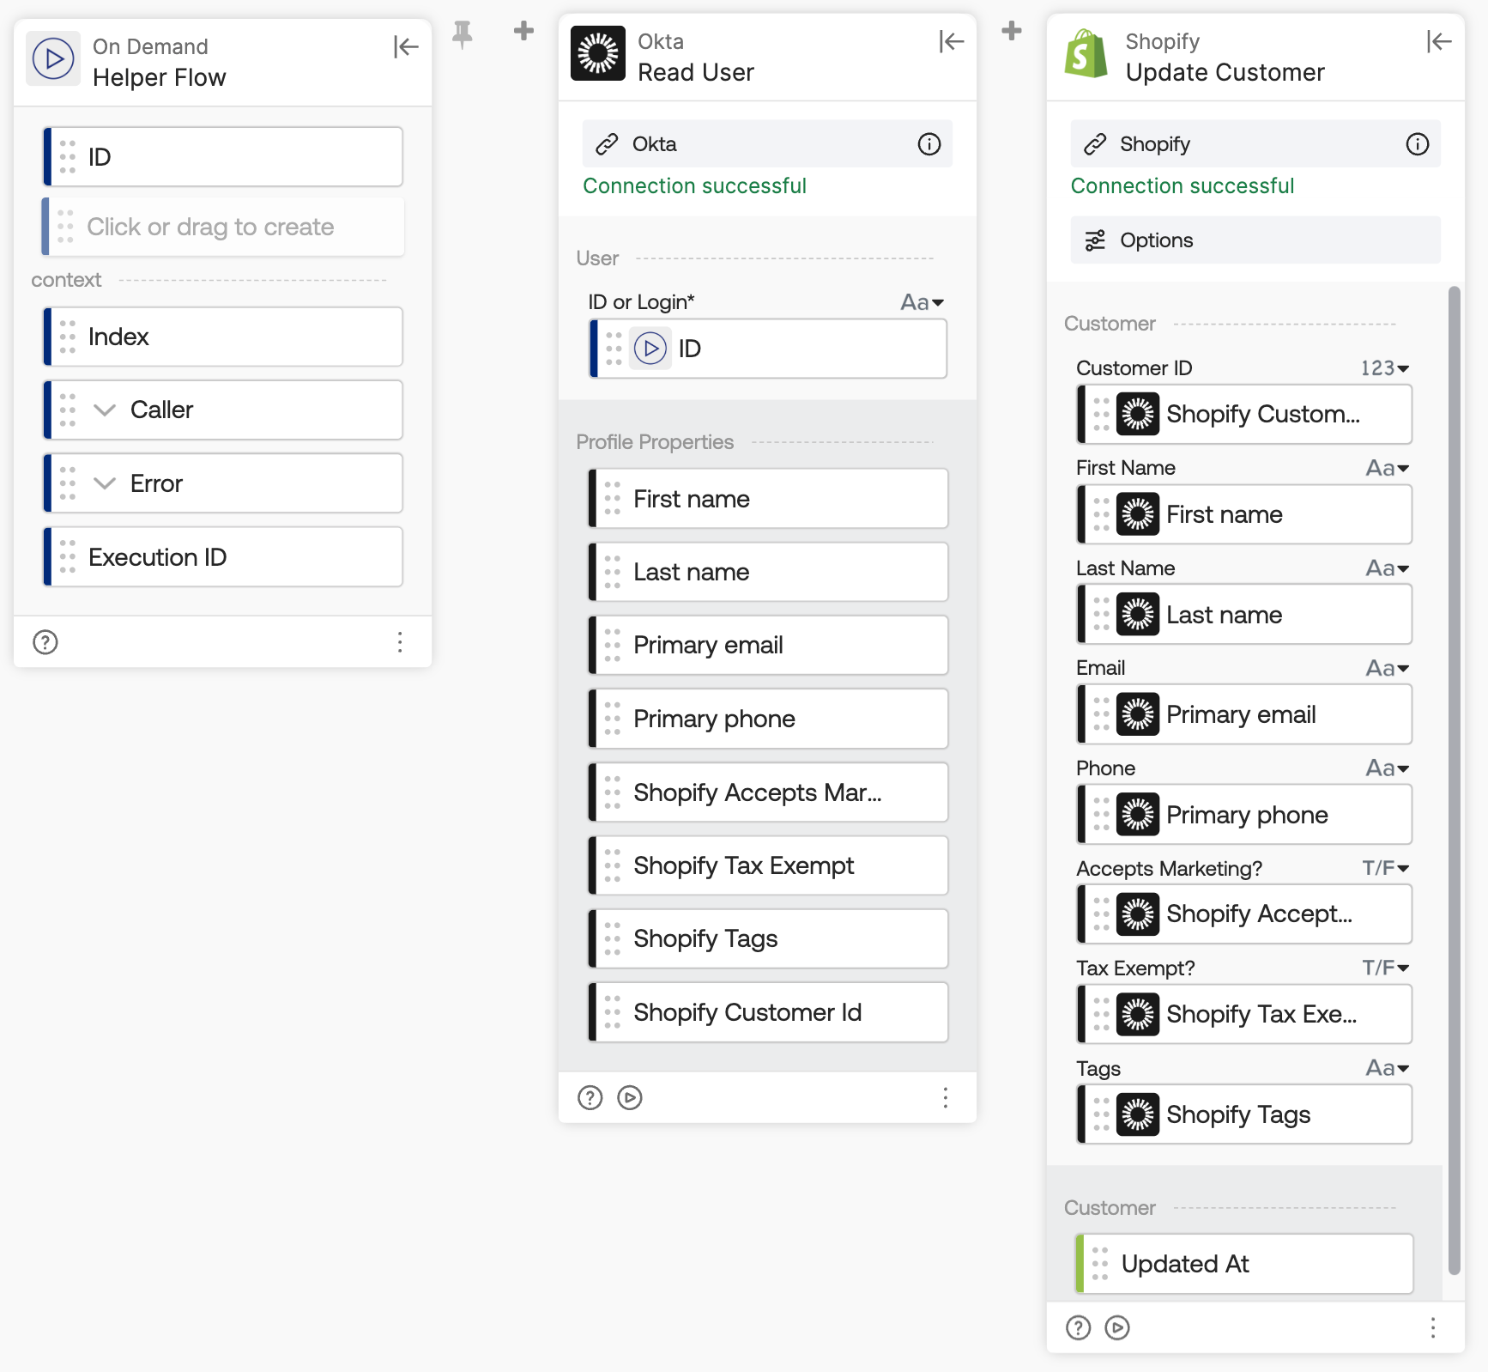Test run the Okta Read User card
The image size is (1488, 1372).
pyautogui.click(x=630, y=1097)
